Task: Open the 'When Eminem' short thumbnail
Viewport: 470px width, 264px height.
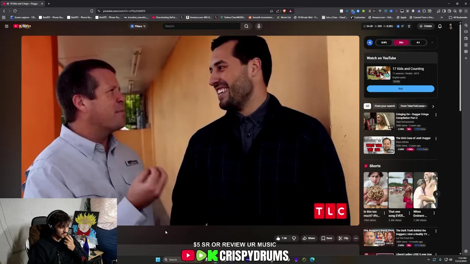Action: [x=425, y=190]
